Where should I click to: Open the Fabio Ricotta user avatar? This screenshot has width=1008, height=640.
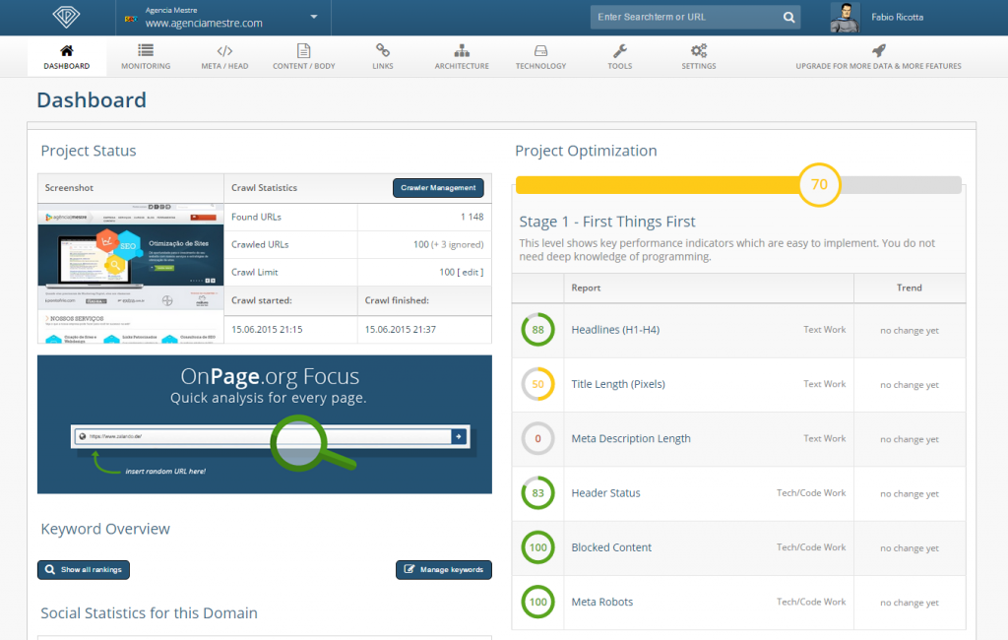click(845, 18)
